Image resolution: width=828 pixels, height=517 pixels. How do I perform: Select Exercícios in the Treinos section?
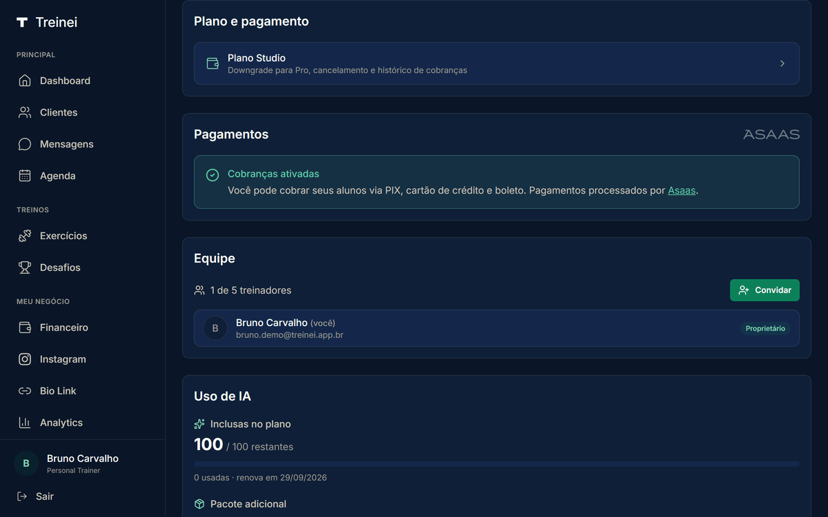[x=83, y=236]
